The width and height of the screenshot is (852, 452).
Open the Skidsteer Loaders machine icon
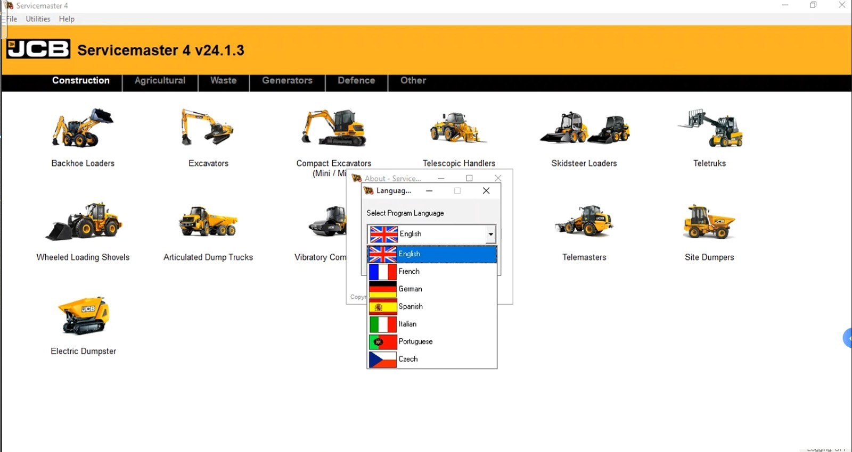(x=585, y=128)
